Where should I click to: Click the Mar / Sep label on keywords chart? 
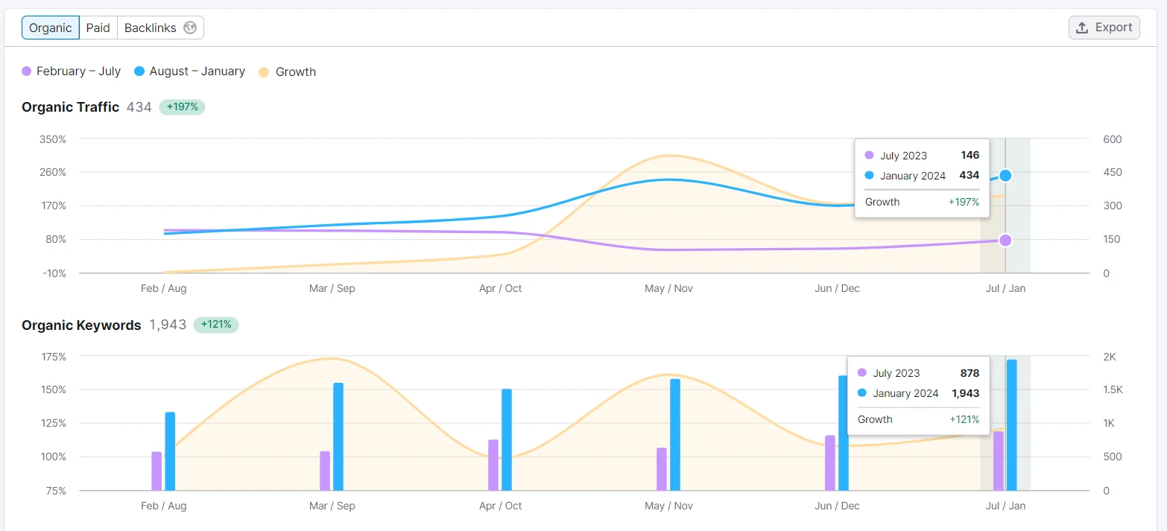click(x=332, y=506)
